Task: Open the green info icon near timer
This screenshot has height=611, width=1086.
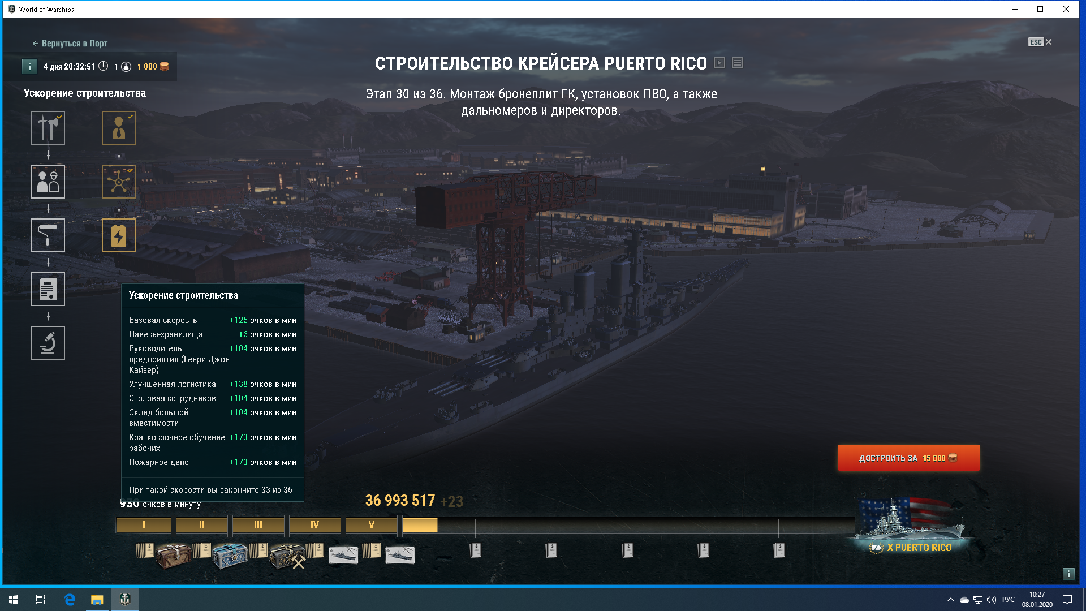Action: [x=29, y=67]
